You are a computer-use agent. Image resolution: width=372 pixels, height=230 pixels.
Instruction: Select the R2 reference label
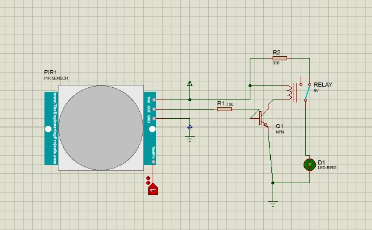pyautogui.click(x=277, y=53)
